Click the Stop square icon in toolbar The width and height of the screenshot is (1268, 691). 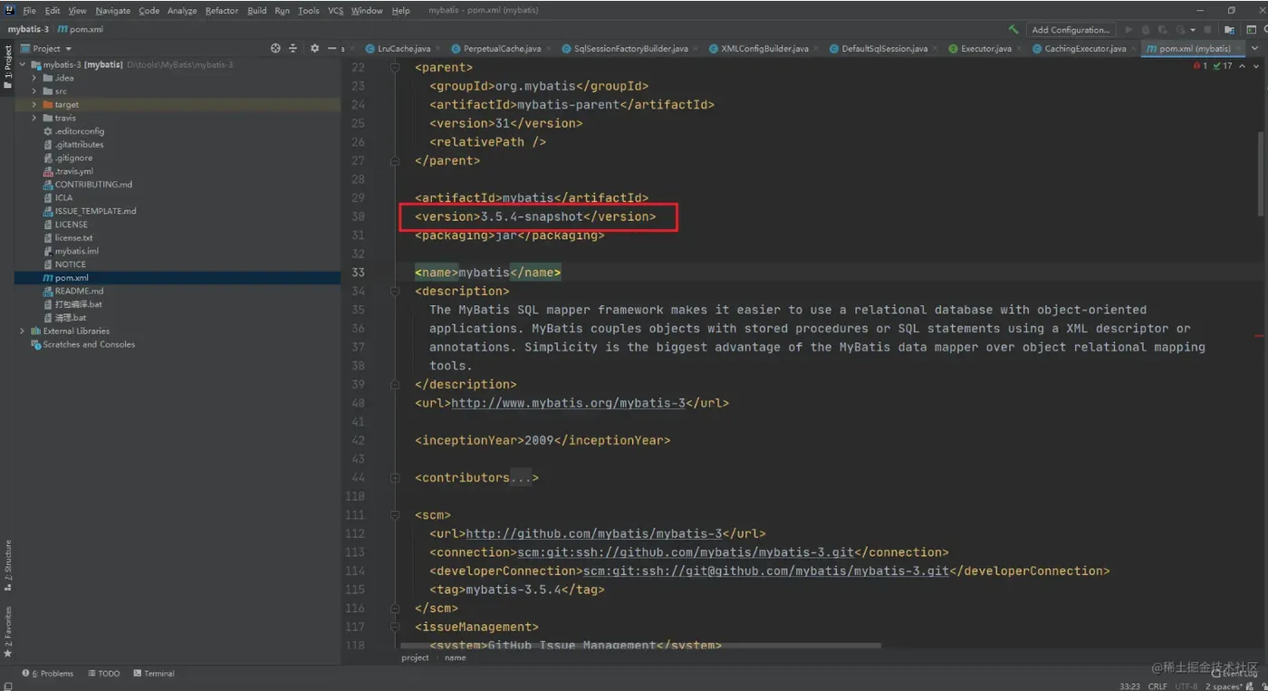(1207, 30)
